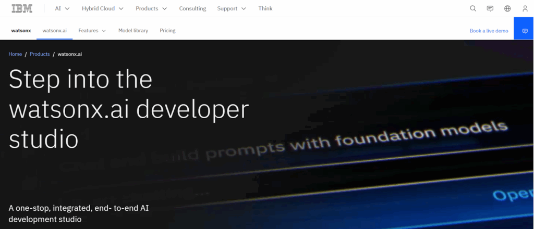Click Book a live demo link
This screenshot has width=534, height=229.
pos(489,31)
